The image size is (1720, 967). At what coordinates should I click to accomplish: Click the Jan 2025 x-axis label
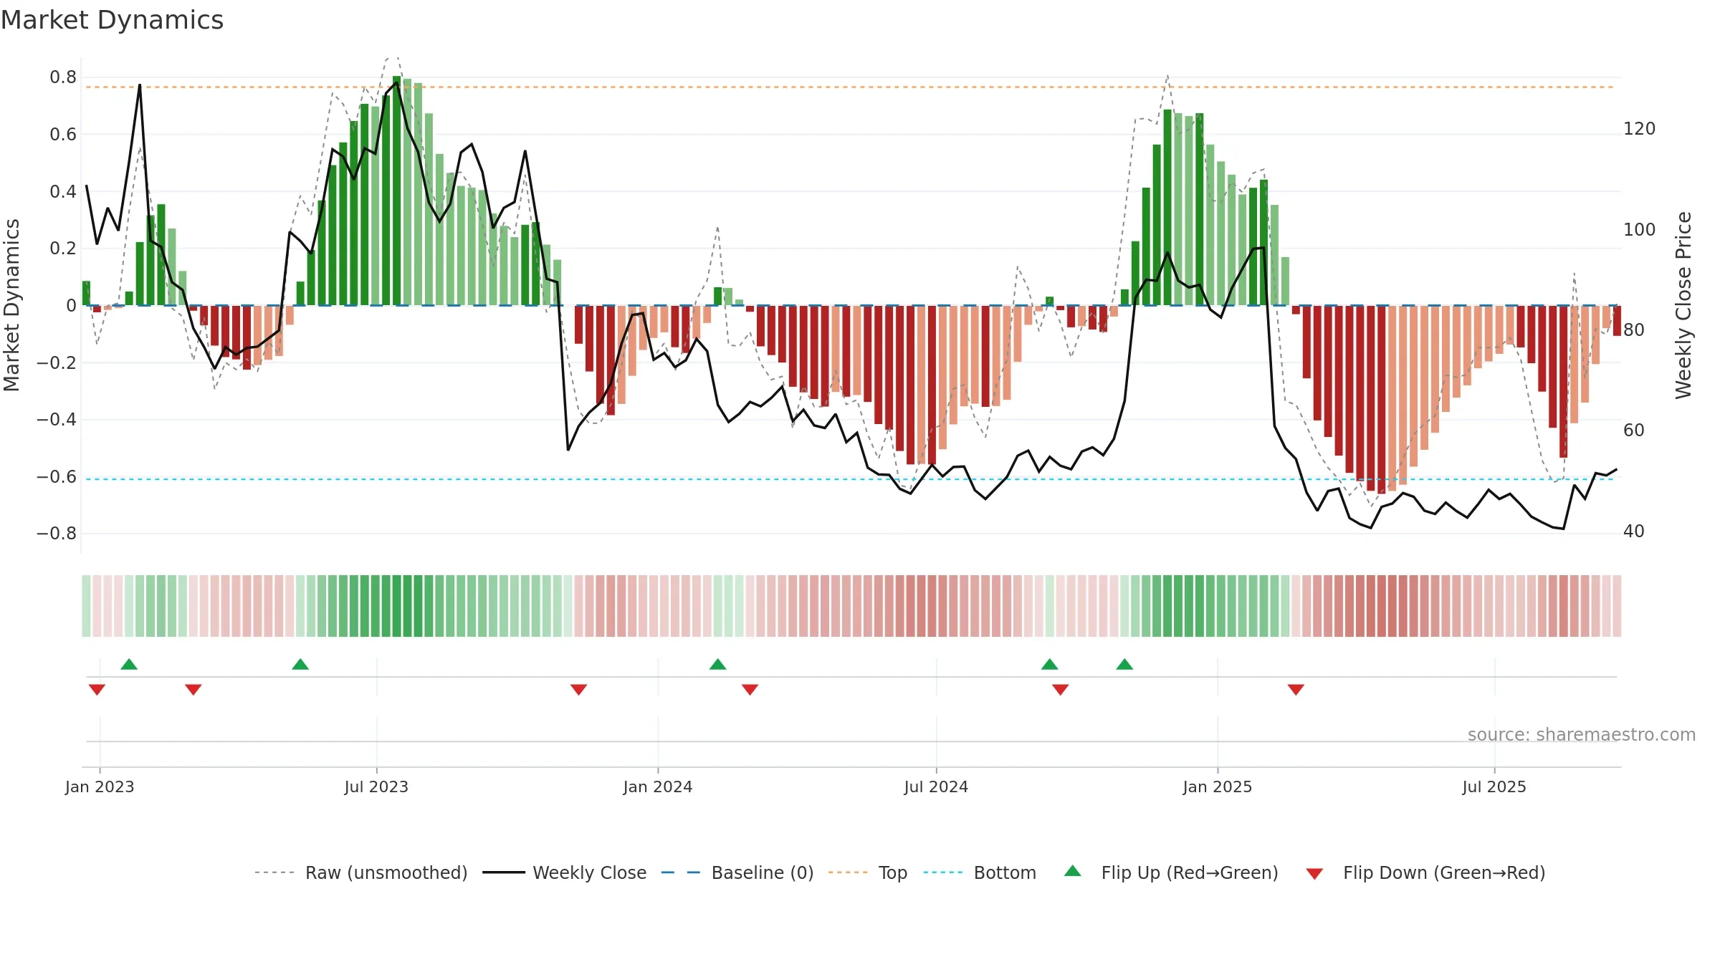pos(1218,786)
